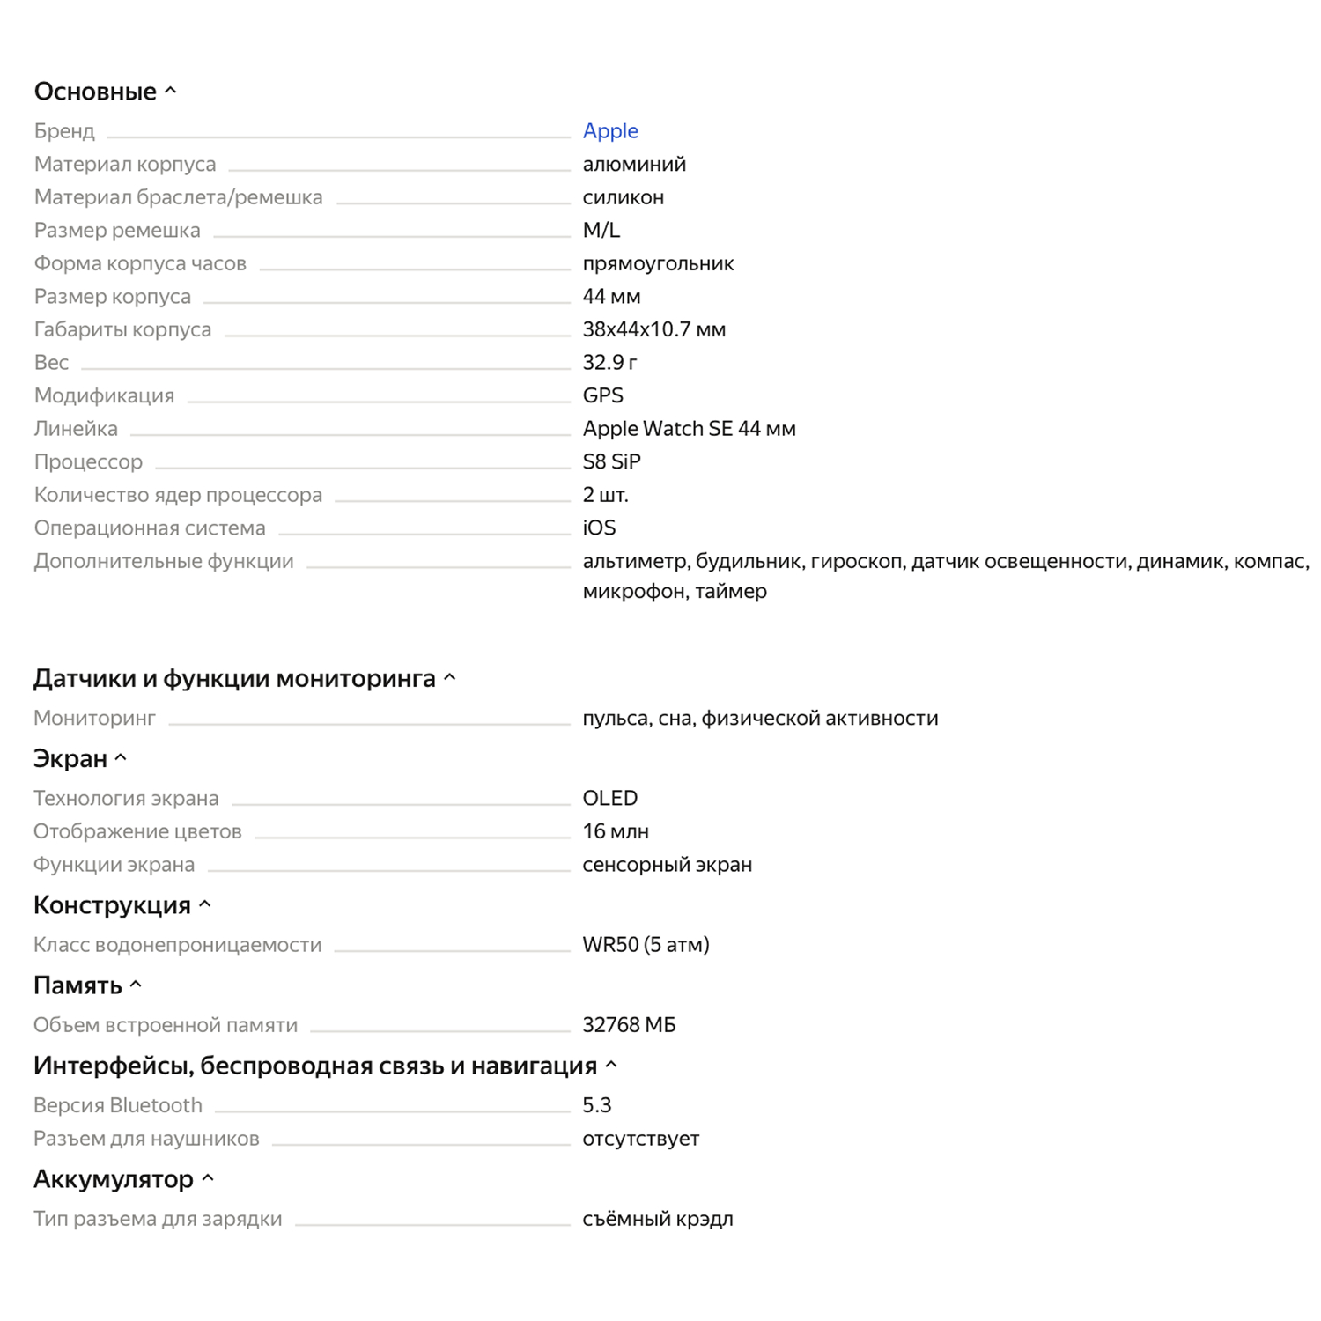The image size is (1321, 1321).
Task: Collapse Интерфейсы, беспроводная связь и навигация
Action: pos(612,1066)
